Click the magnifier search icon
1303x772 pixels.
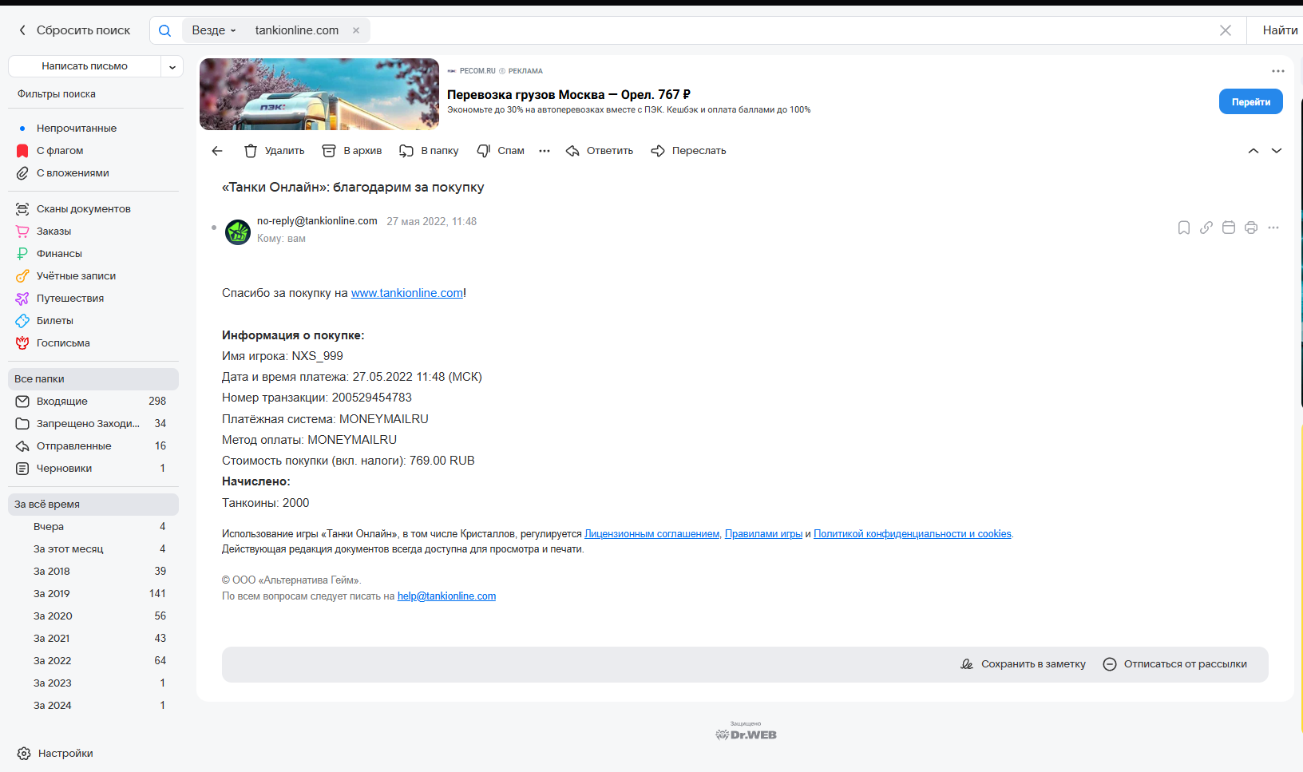[164, 30]
